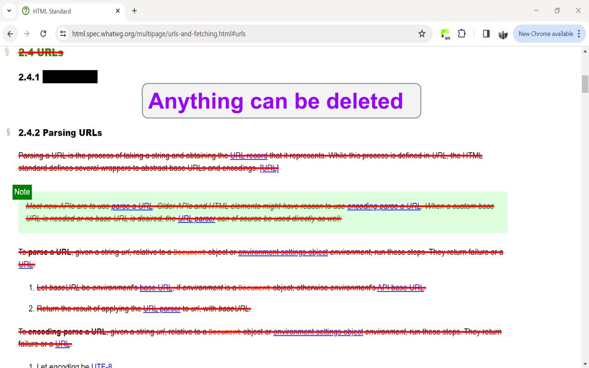Close the HTML Standard tab

(118, 11)
